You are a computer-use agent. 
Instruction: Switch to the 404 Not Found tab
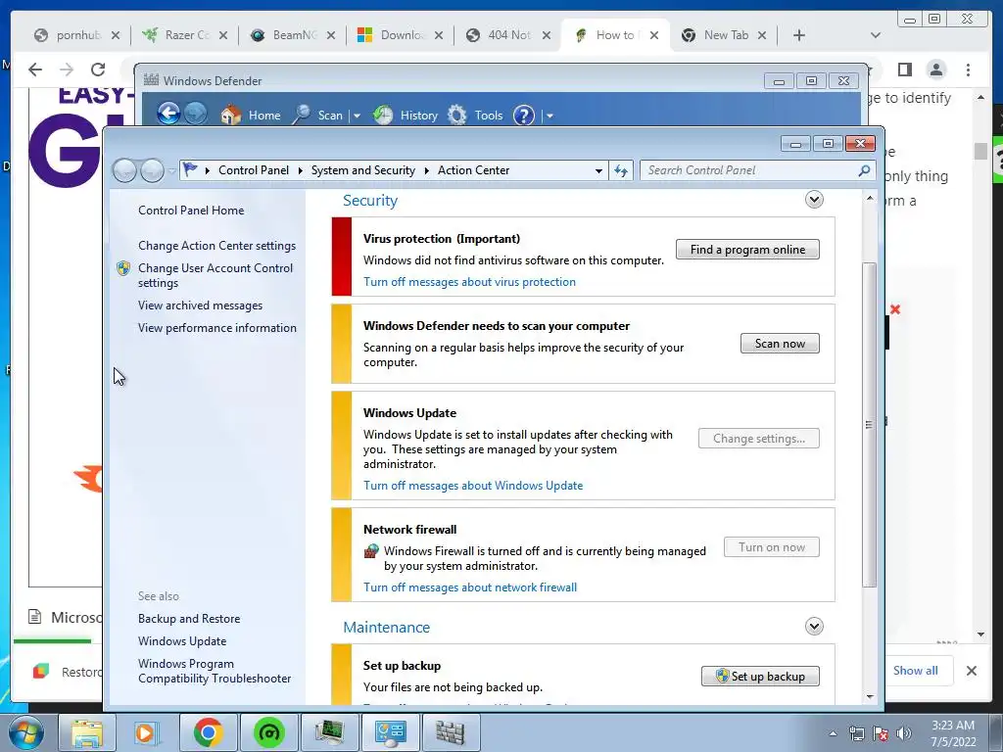508,35
